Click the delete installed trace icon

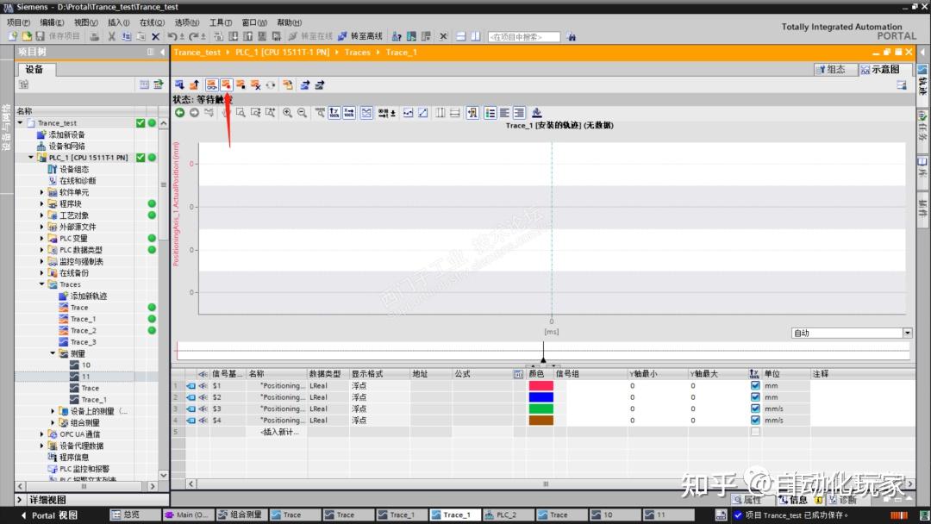256,84
